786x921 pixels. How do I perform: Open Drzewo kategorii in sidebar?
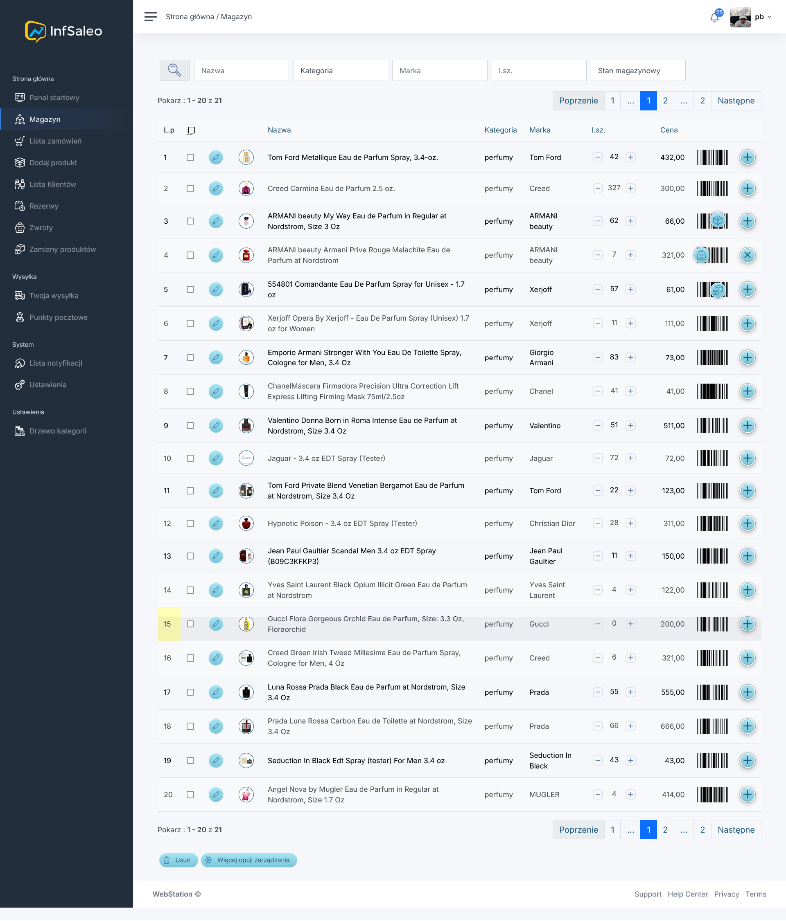coord(57,431)
